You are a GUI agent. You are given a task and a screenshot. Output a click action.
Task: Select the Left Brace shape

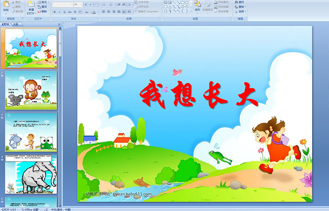pyautogui.click(x=182, y=11)
